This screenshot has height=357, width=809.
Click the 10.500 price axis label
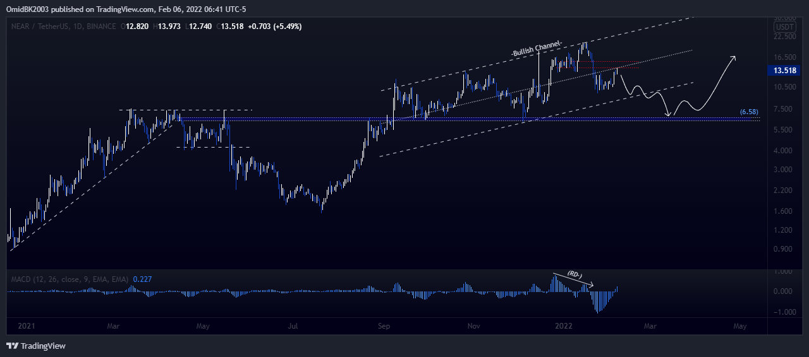785,87
